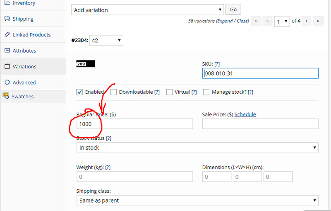Go to next variations page arrow
This screenshot has width=331, height=211.
(x=306, y=21)
